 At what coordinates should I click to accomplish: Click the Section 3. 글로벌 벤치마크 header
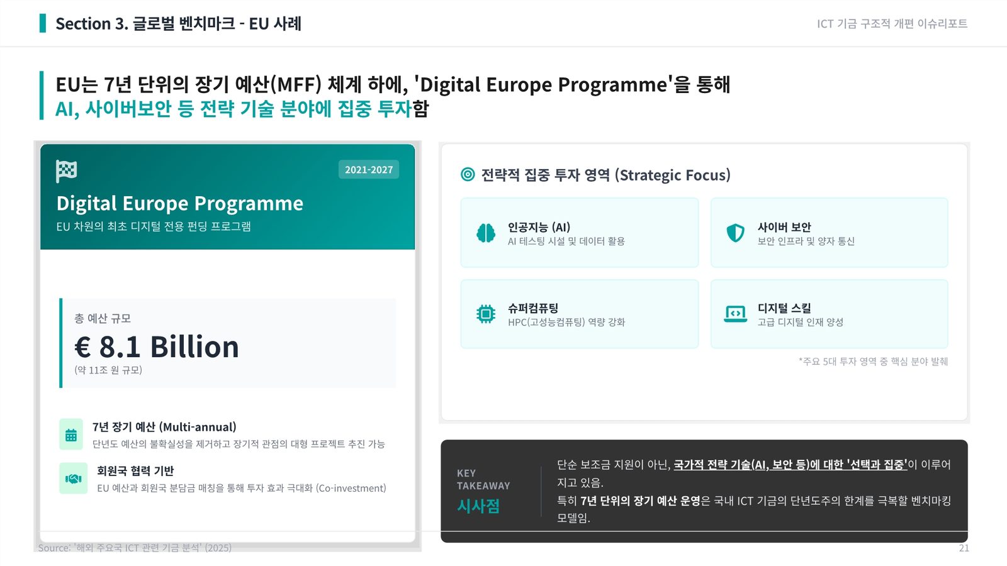(179, 23)
